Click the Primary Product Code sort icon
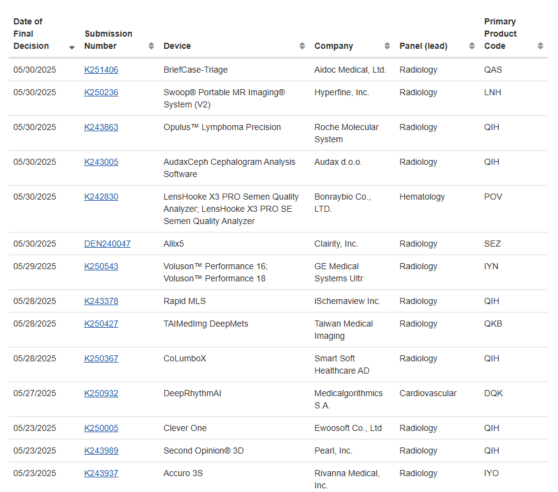Image resolution: width=558 pixels, height=492 pixels. click(540, 46)
